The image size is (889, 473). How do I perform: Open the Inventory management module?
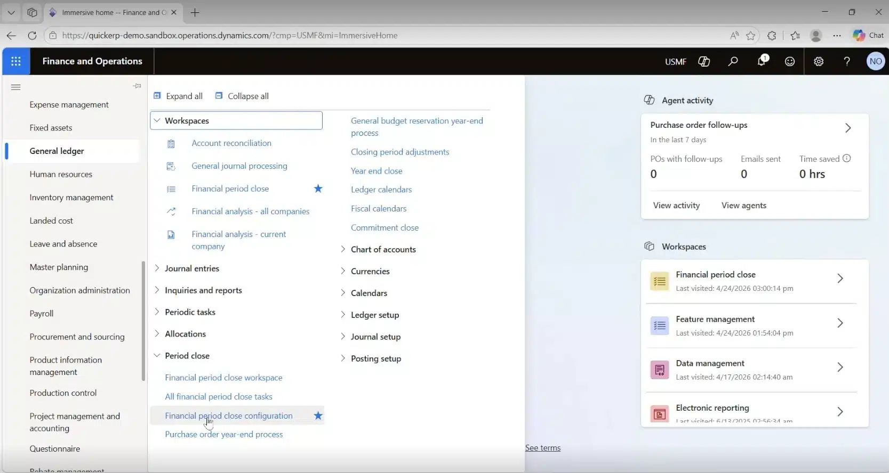(71, 198)
